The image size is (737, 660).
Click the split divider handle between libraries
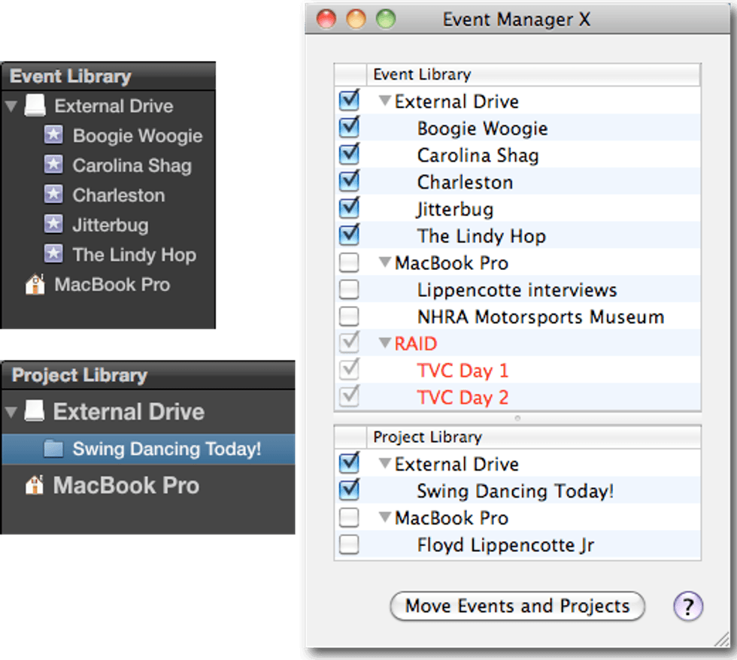tap(517, 418)
